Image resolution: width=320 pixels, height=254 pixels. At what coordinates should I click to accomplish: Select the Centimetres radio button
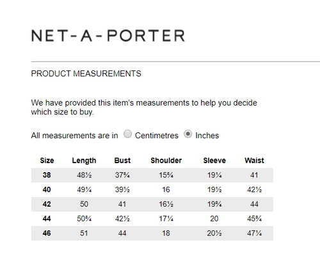coord(127,134)
